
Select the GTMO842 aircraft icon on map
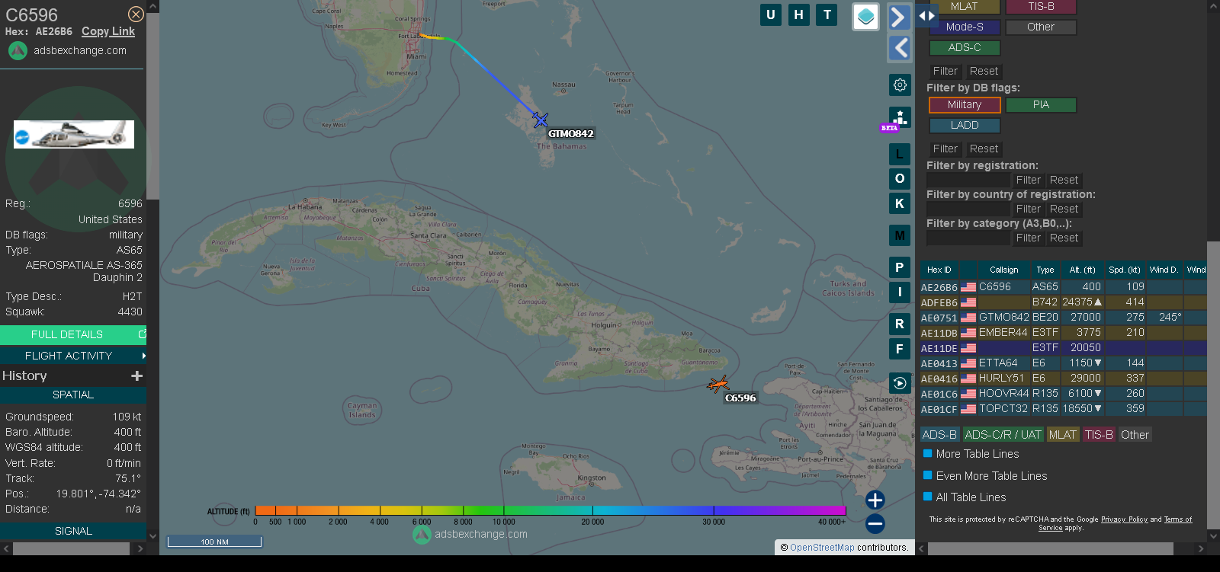point(541,120)
